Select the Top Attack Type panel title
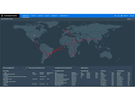Screen dimensions: 135x101 85,71
